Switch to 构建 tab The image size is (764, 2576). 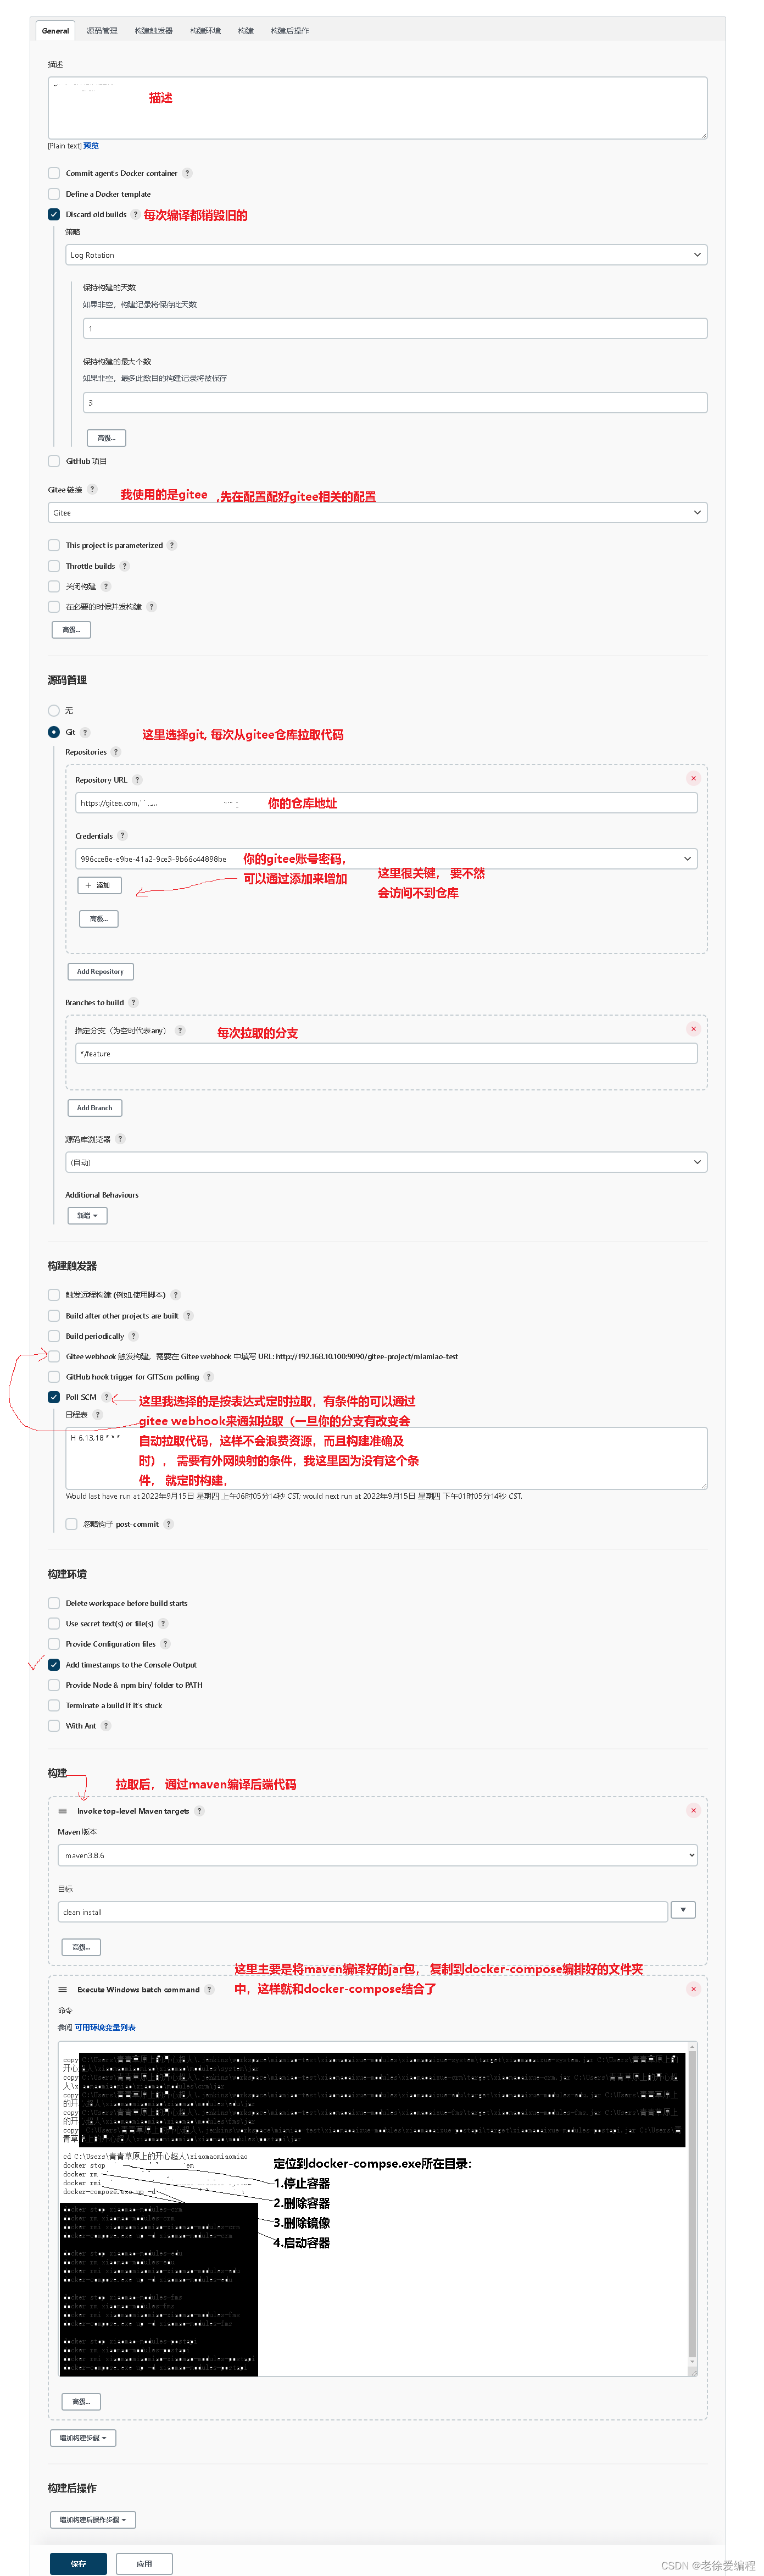246,31
